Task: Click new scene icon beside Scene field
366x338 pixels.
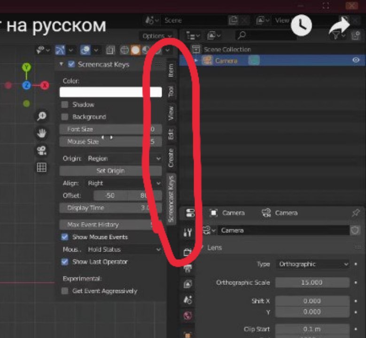Action: tap(233, 21)
